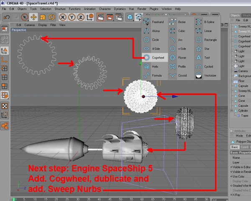The height and width of the screenshot is (201, 251).
Task: Render the active view clapperboard icon
Action: (101, 17)
